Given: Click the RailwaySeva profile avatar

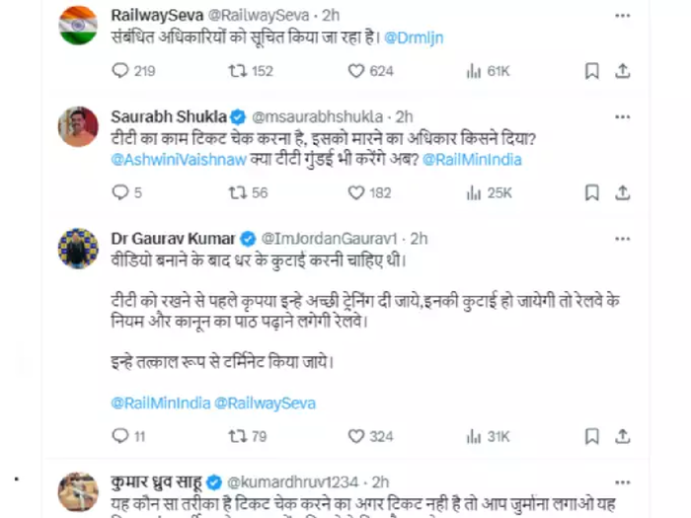Looking at the screenshot, I should pyautogui.click(x=79, y=25).
